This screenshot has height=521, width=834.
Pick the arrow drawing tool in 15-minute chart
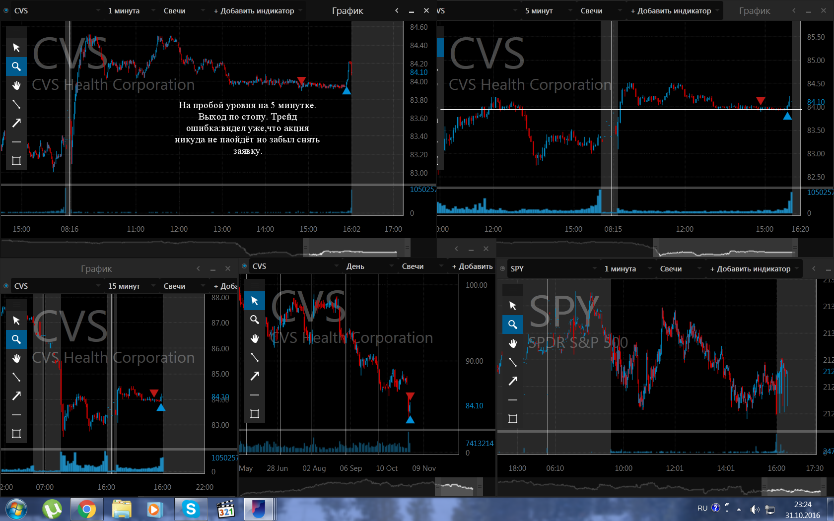(x=16, y=396)
